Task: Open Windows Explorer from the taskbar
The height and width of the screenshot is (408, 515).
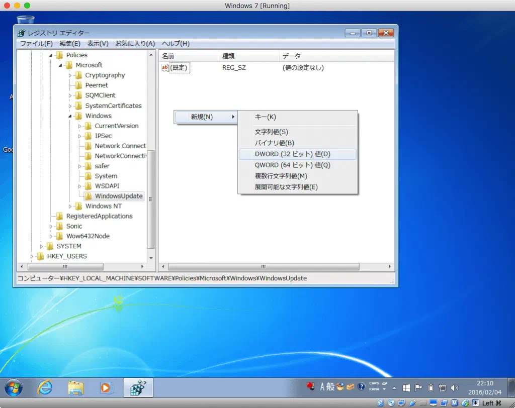Action: click(x=76, y=387)
